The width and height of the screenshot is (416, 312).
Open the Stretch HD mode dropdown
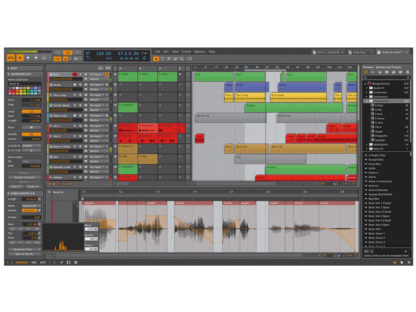(x=31, y=206)
